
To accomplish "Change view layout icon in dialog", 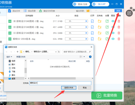I will 81,57.
